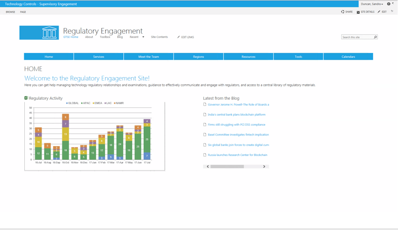Click the Edit Links pencil icon
The image size is (398, 232).
coord(179,37)
